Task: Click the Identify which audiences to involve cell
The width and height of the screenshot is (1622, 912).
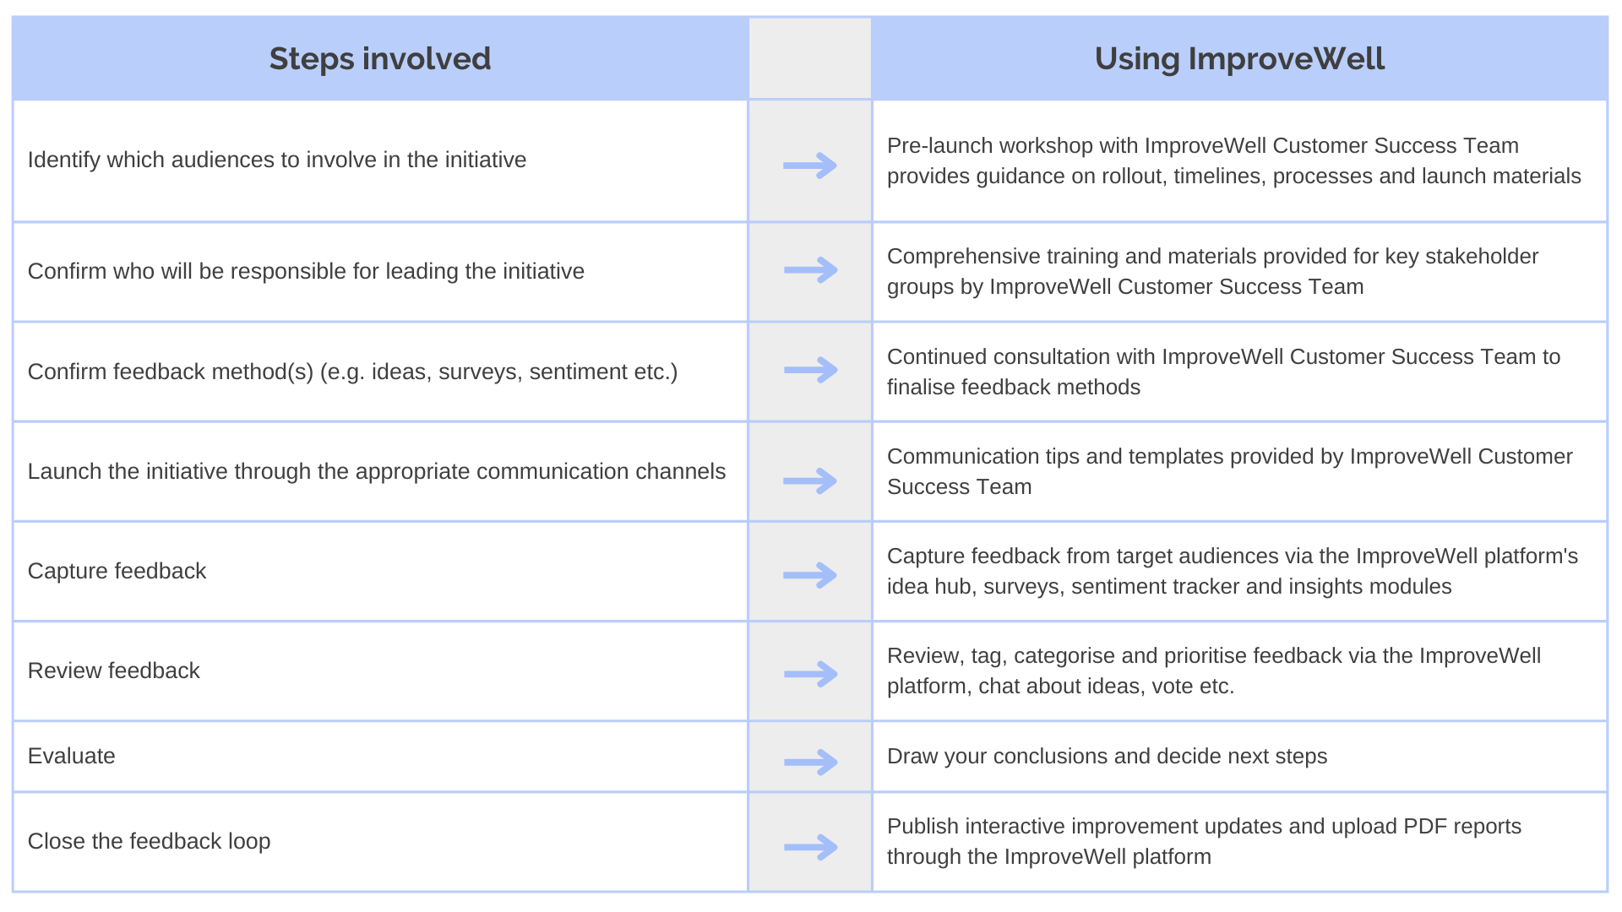Action: (380, 160)
